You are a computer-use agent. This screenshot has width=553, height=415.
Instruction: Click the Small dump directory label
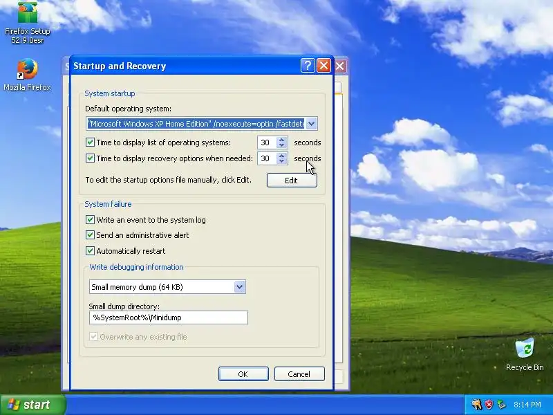(x=124, y=306)
